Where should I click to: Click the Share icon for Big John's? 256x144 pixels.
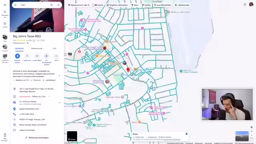click(x=56, y=56)
